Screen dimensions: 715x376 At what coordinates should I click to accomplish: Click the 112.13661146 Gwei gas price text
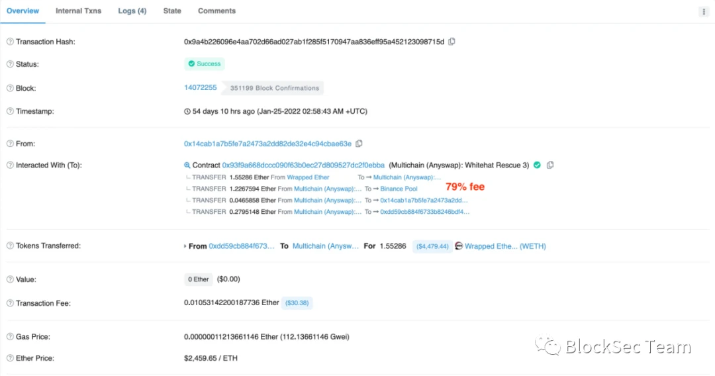pos(314,337)
